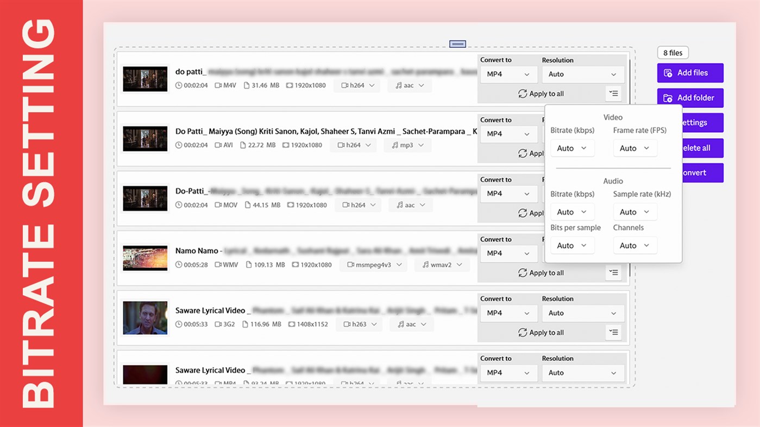
Task: Click duration 00:05:28 on Namo Namo
Action: (196, 265)
